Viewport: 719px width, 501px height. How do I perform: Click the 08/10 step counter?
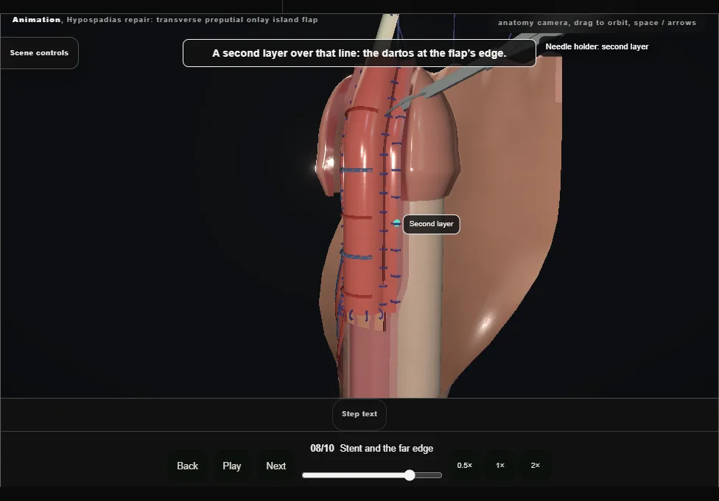pos(322,448)
